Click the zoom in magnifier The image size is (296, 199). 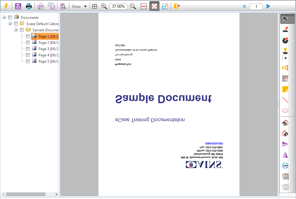(104, 6)
